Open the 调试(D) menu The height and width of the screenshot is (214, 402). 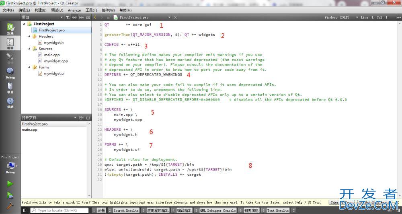click(57, 10)
